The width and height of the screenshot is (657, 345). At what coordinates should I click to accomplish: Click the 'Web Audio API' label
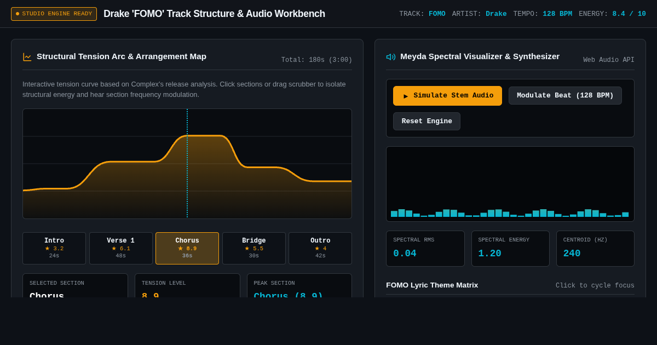pyautogui.click(x=609, y=60)
